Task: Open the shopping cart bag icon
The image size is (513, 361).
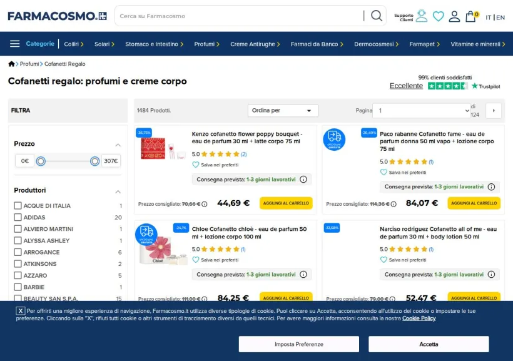Action: pos(471,16)
